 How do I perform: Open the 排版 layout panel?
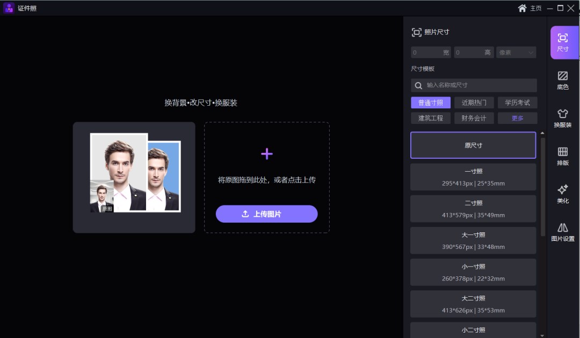point(563,155)
